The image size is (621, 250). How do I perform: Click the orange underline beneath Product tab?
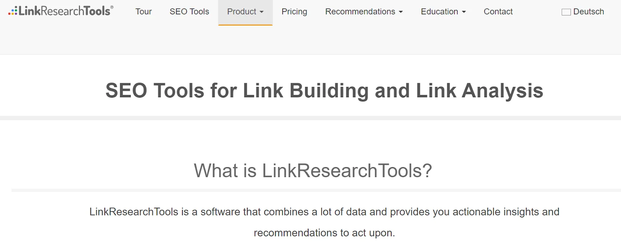coord(245,25)
